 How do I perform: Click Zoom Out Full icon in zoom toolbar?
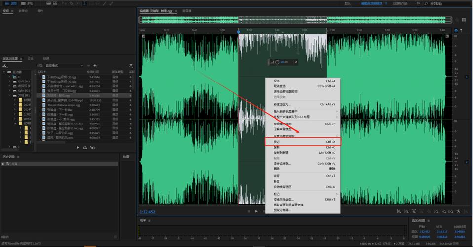(429, 212)
